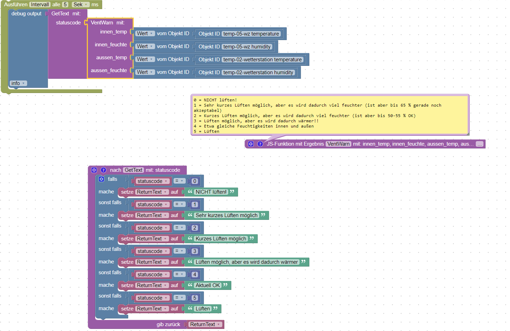The height and width of the screenshot is (331, 510).
Task: Click text field Kurzes Lüften möglich
Action: (221, 239)
